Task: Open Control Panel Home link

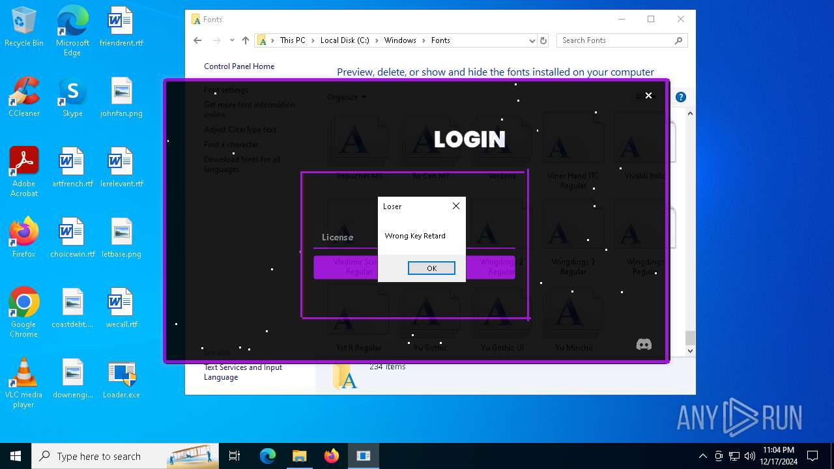Action: tap(239, 66)
